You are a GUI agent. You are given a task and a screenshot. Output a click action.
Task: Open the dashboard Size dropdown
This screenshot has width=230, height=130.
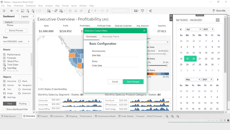coord(16,42)
